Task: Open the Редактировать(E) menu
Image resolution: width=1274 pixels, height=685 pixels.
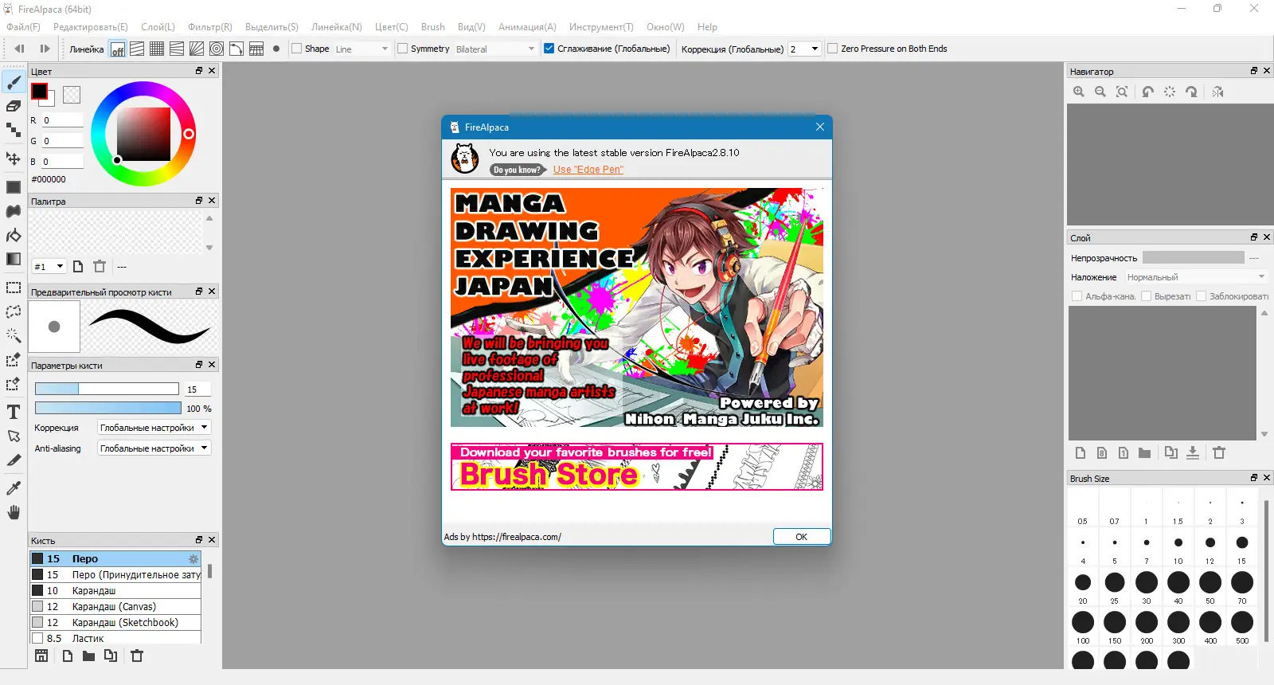Action: coord(90,27)
